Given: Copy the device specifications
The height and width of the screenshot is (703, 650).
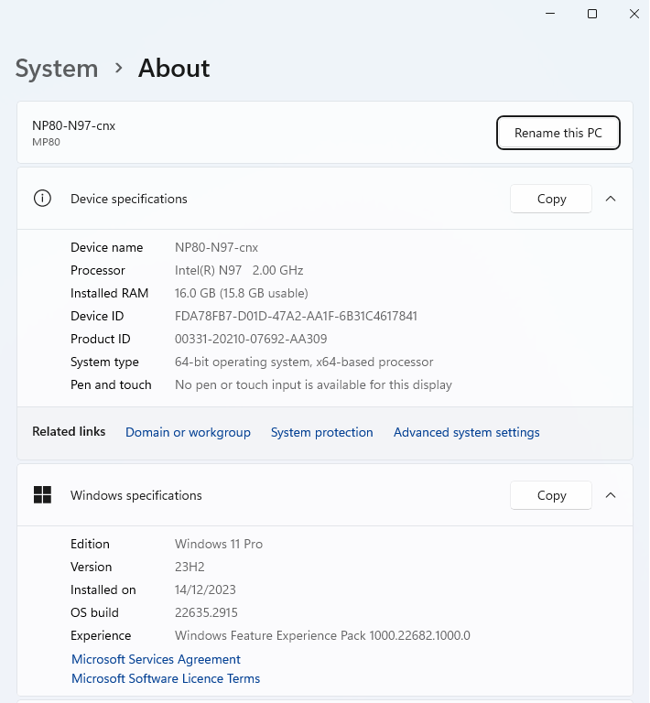Looking at the screenshot, I should [x=551, y=199].
